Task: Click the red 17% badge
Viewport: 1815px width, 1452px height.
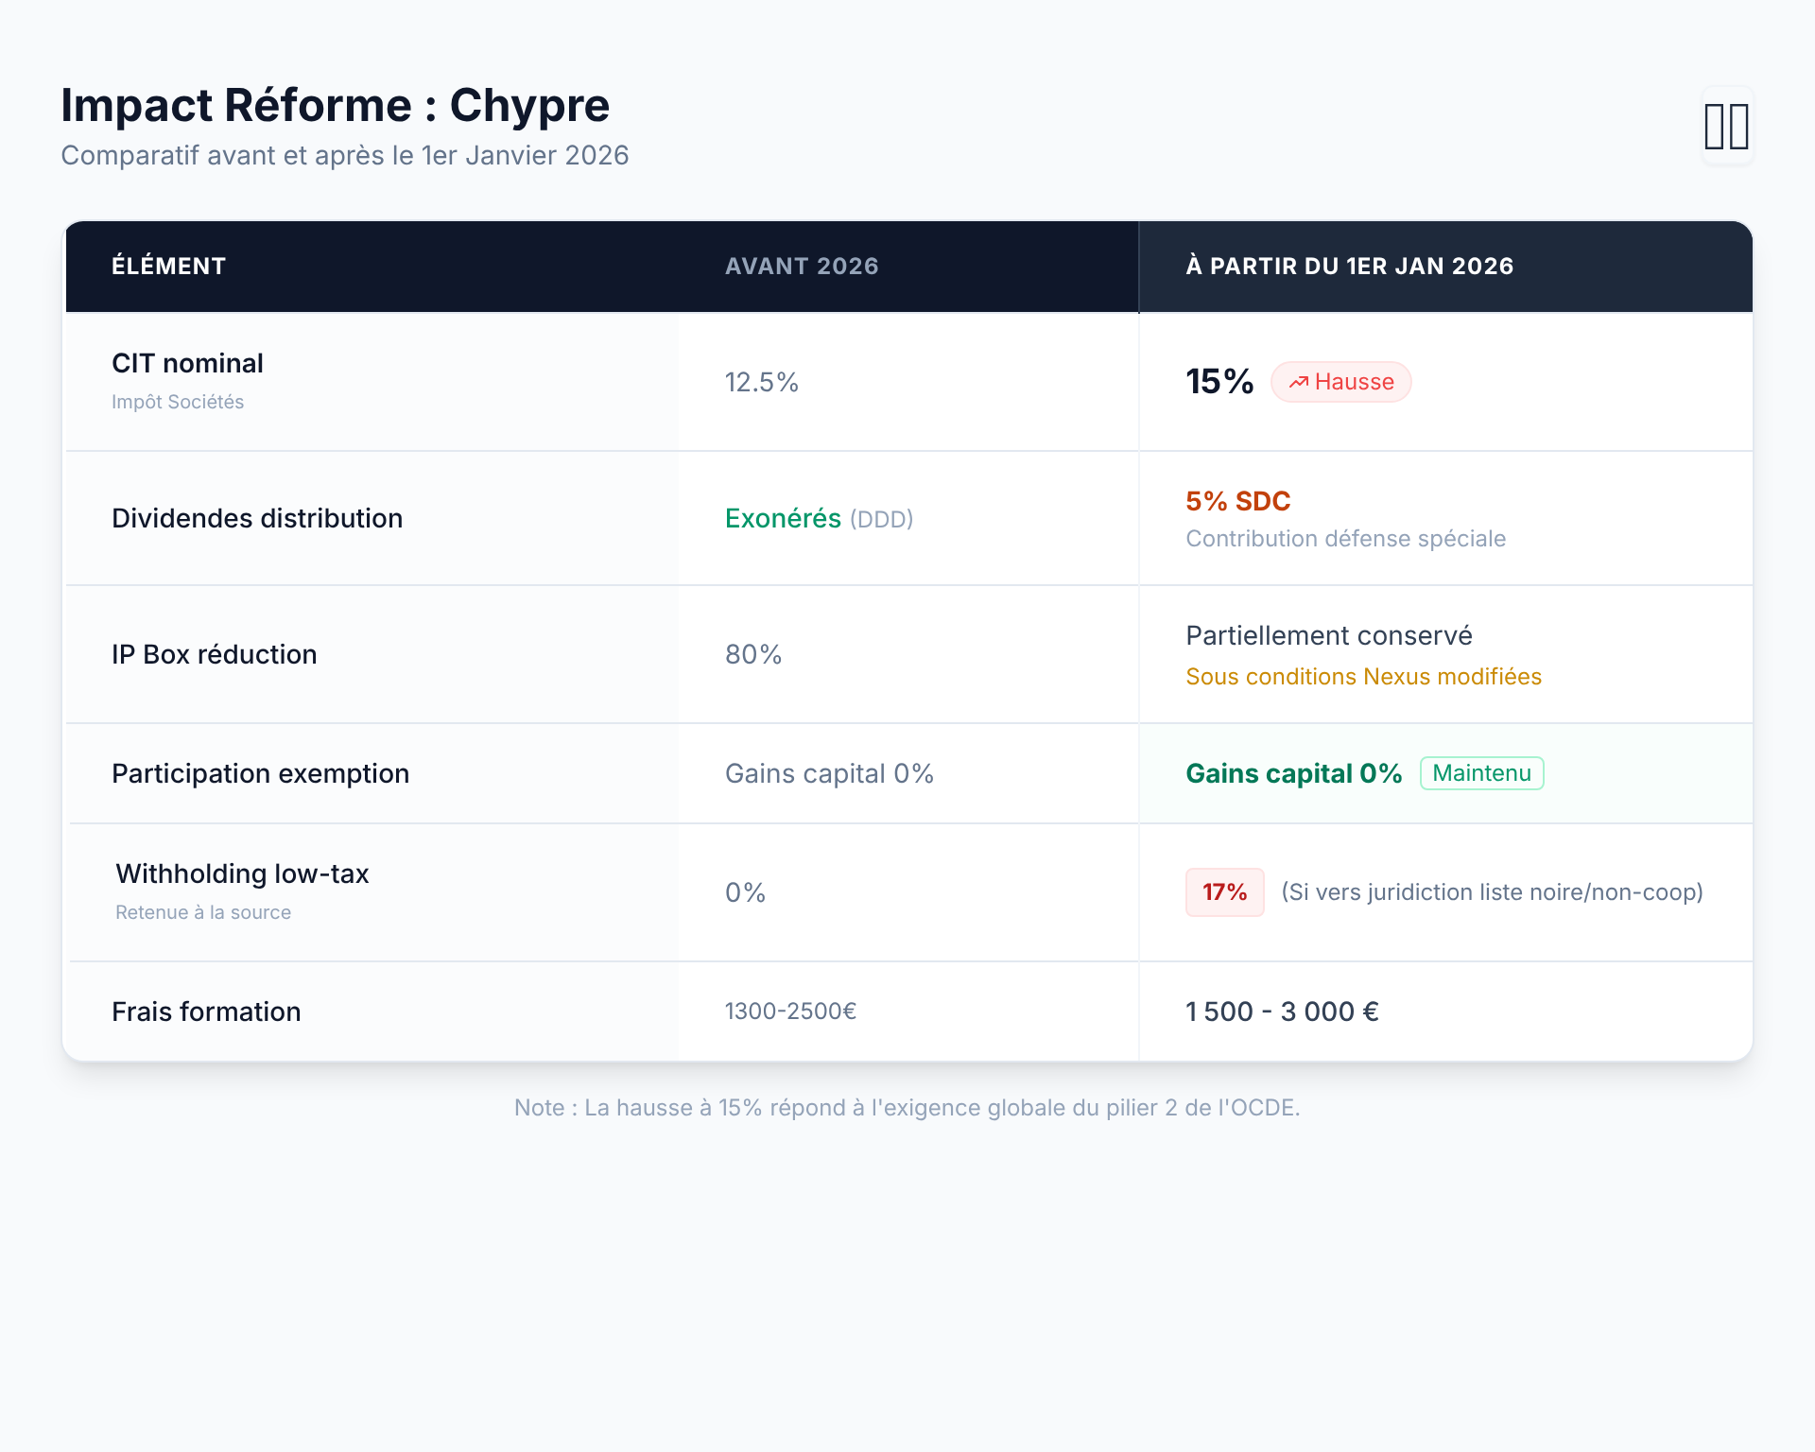Action: pyautogui.click(x=1224, y=892)
